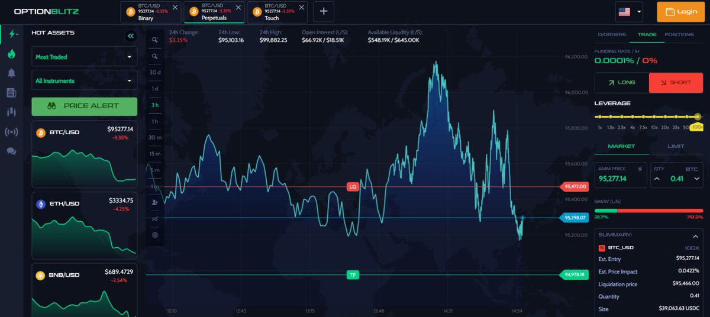Image resolution: width=710 pixels, height=317 pixels.
Task: Collapse the Hot Assets panel with double-chevron
Action: coord(131,36)
